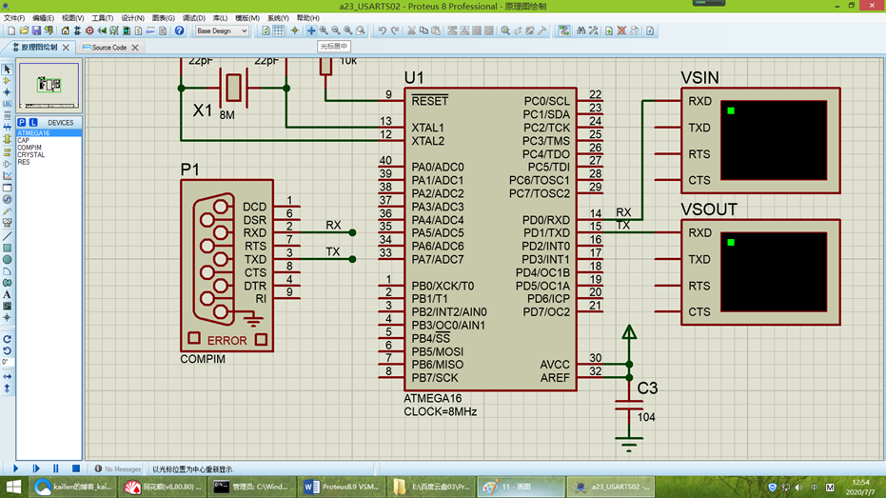This screenshot has width=886, height=498.
Task: Click the rotate anti-clockwise icon
Action: coord(7,350)
